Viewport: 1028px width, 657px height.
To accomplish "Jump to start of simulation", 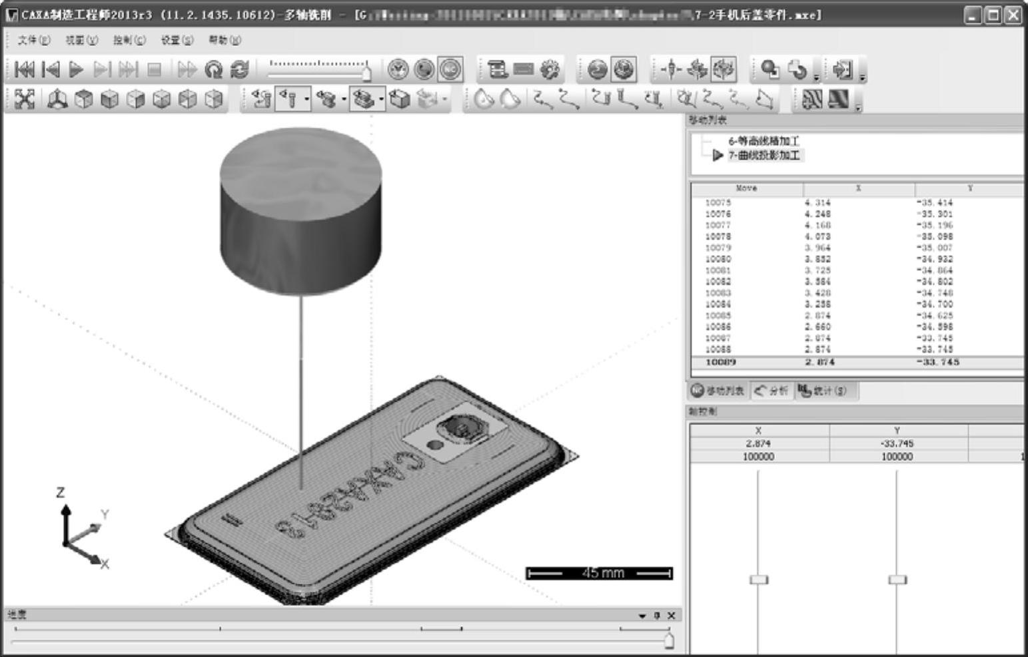I will 24,69.
